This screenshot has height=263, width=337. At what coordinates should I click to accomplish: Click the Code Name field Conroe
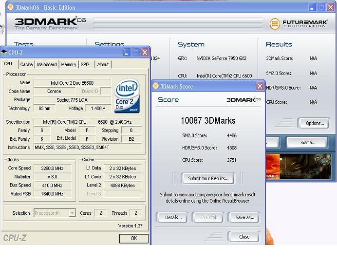54,92
